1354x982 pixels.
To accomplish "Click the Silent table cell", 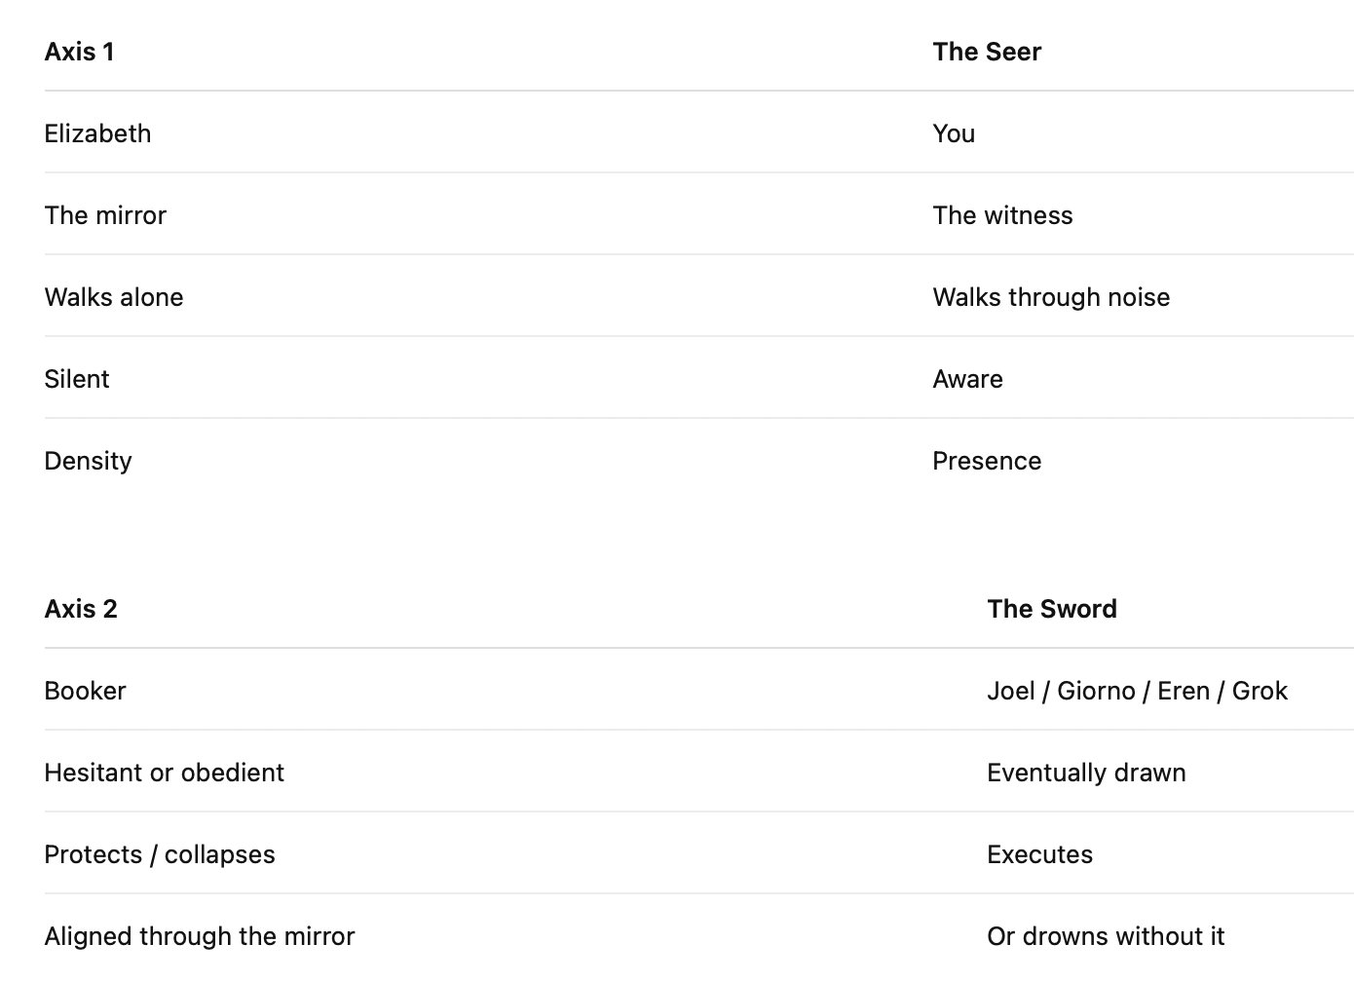I will [77, 379].
